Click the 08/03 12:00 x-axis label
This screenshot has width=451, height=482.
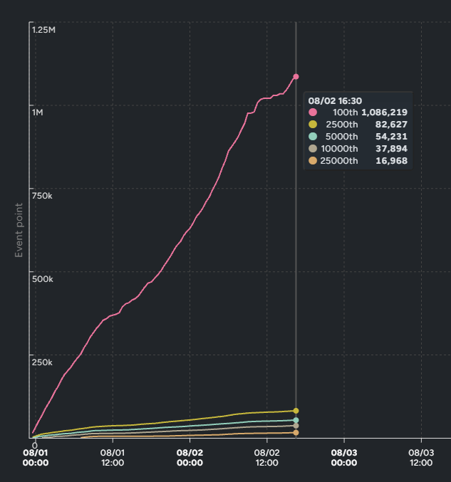point(421,457)
